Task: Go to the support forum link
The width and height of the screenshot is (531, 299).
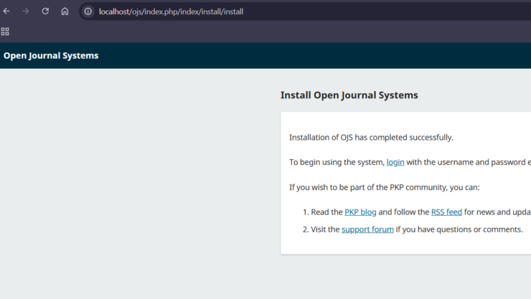Action: (367, 229)
